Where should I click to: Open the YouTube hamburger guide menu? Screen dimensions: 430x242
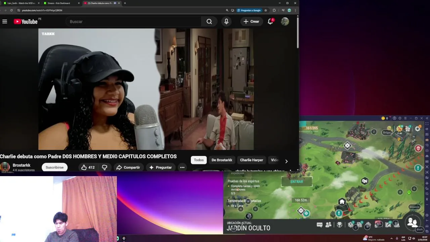coord(5,22)
